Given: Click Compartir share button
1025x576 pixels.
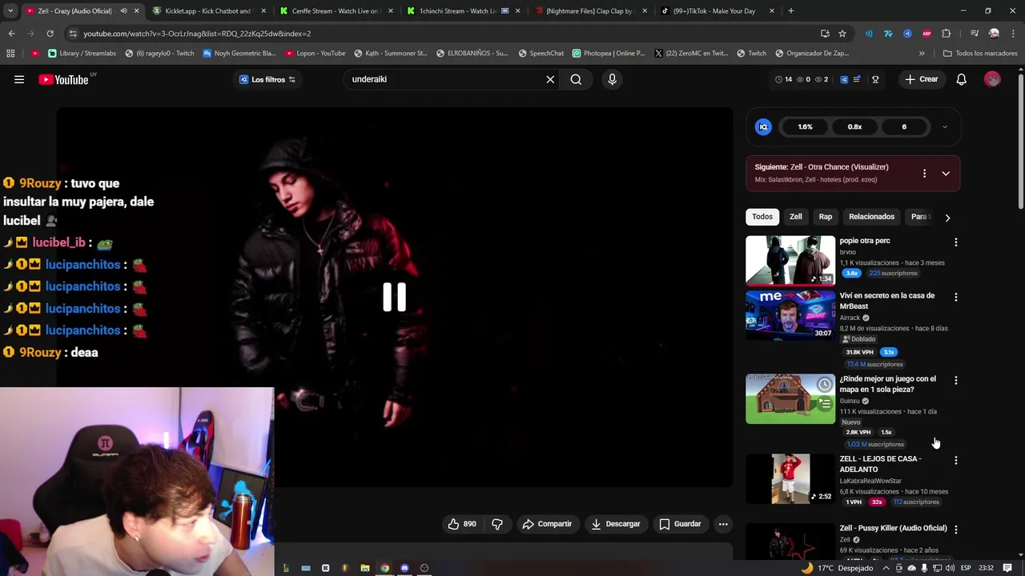Looking at the screenshot, I should [547, 524].
